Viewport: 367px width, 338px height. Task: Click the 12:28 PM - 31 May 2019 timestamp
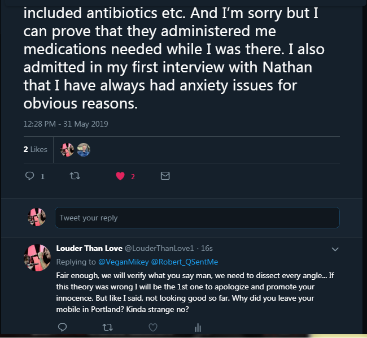tap(65, 124)
